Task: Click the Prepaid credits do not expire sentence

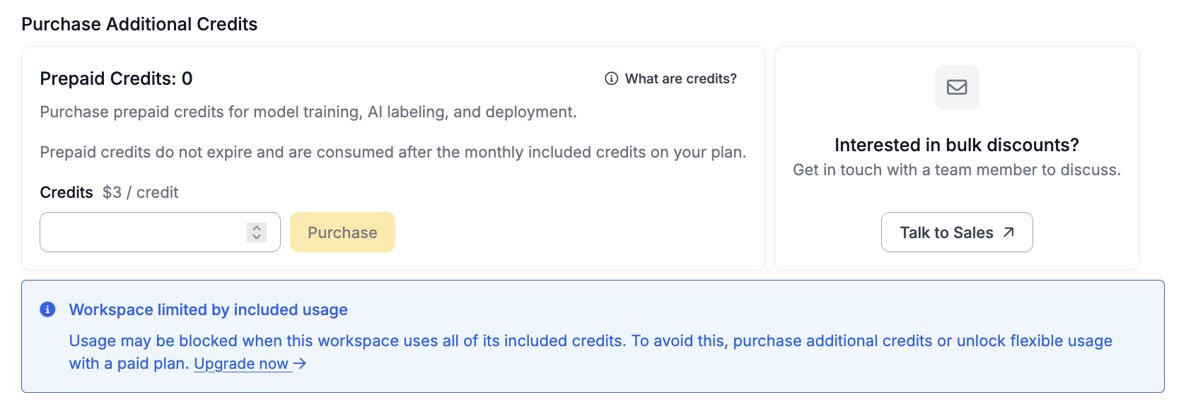Action: click(392, 152)
